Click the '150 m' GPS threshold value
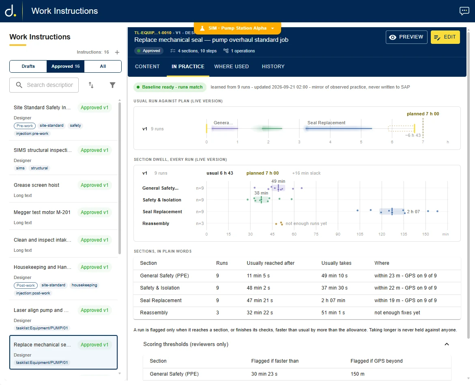The width and height of the screenshot is (475, 385). point(357,374)
